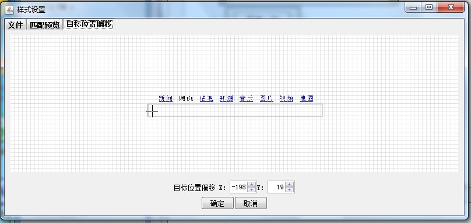
Task: Switch to the 文件 tab
Action: (x=16, y=25)
